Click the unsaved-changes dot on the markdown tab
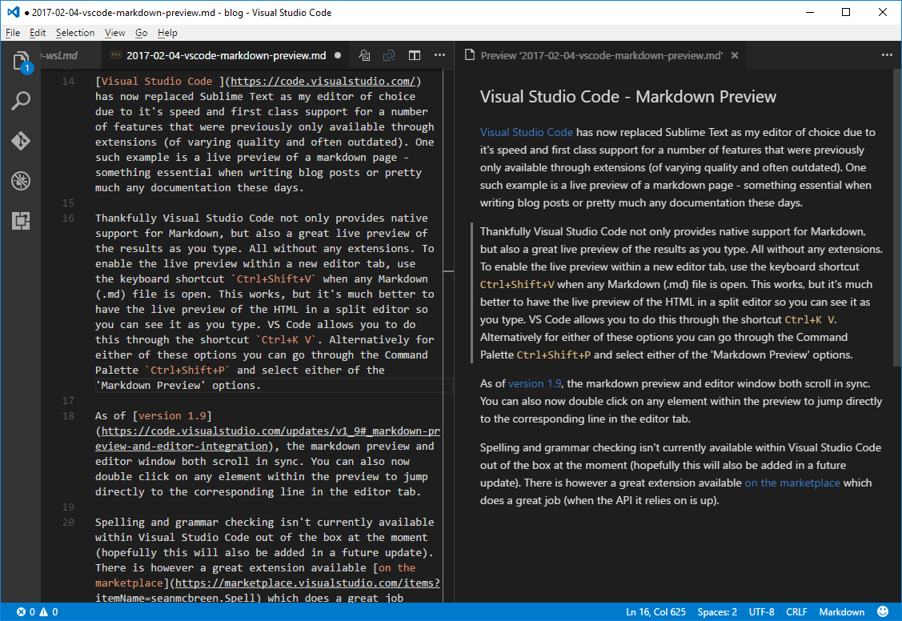Screen dimensions: 902x621 click(338, 55)
